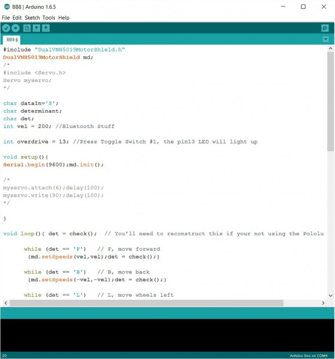Open a sketch with the Open icon
Viewport: 335px width, 359px height.
(x=36, y=28)
